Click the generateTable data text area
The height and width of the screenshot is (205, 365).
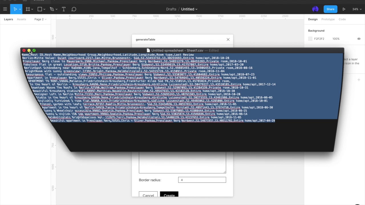point(182,162)
